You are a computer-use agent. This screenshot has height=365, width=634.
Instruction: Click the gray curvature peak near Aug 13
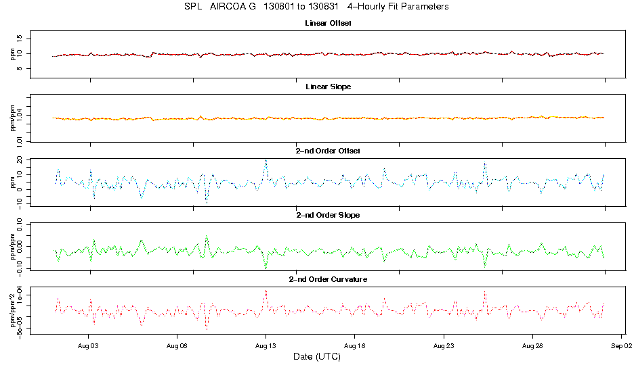tap(266, 291)
